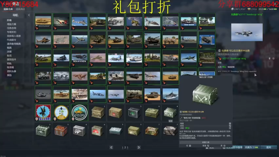Viewport: 279px width, 157px height.
Task: Select the dark safe crate marked 91
Action: pyautogui.click(x=134, y=112)
